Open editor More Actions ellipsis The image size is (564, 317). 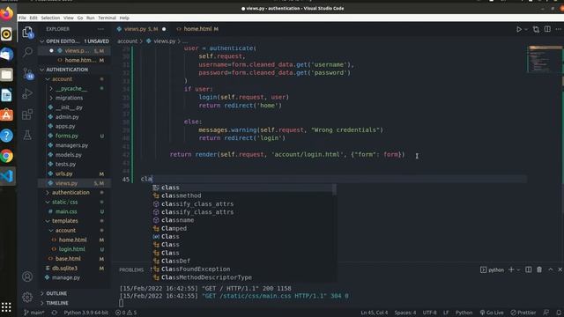(x=558, y=29)
